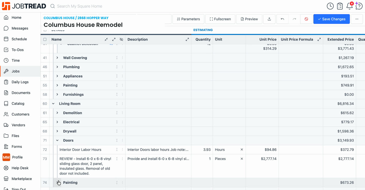Click the Interior Doors labor hours description cell
The height and width of the screenshot is (190, 365).
(x=158, y=150)
